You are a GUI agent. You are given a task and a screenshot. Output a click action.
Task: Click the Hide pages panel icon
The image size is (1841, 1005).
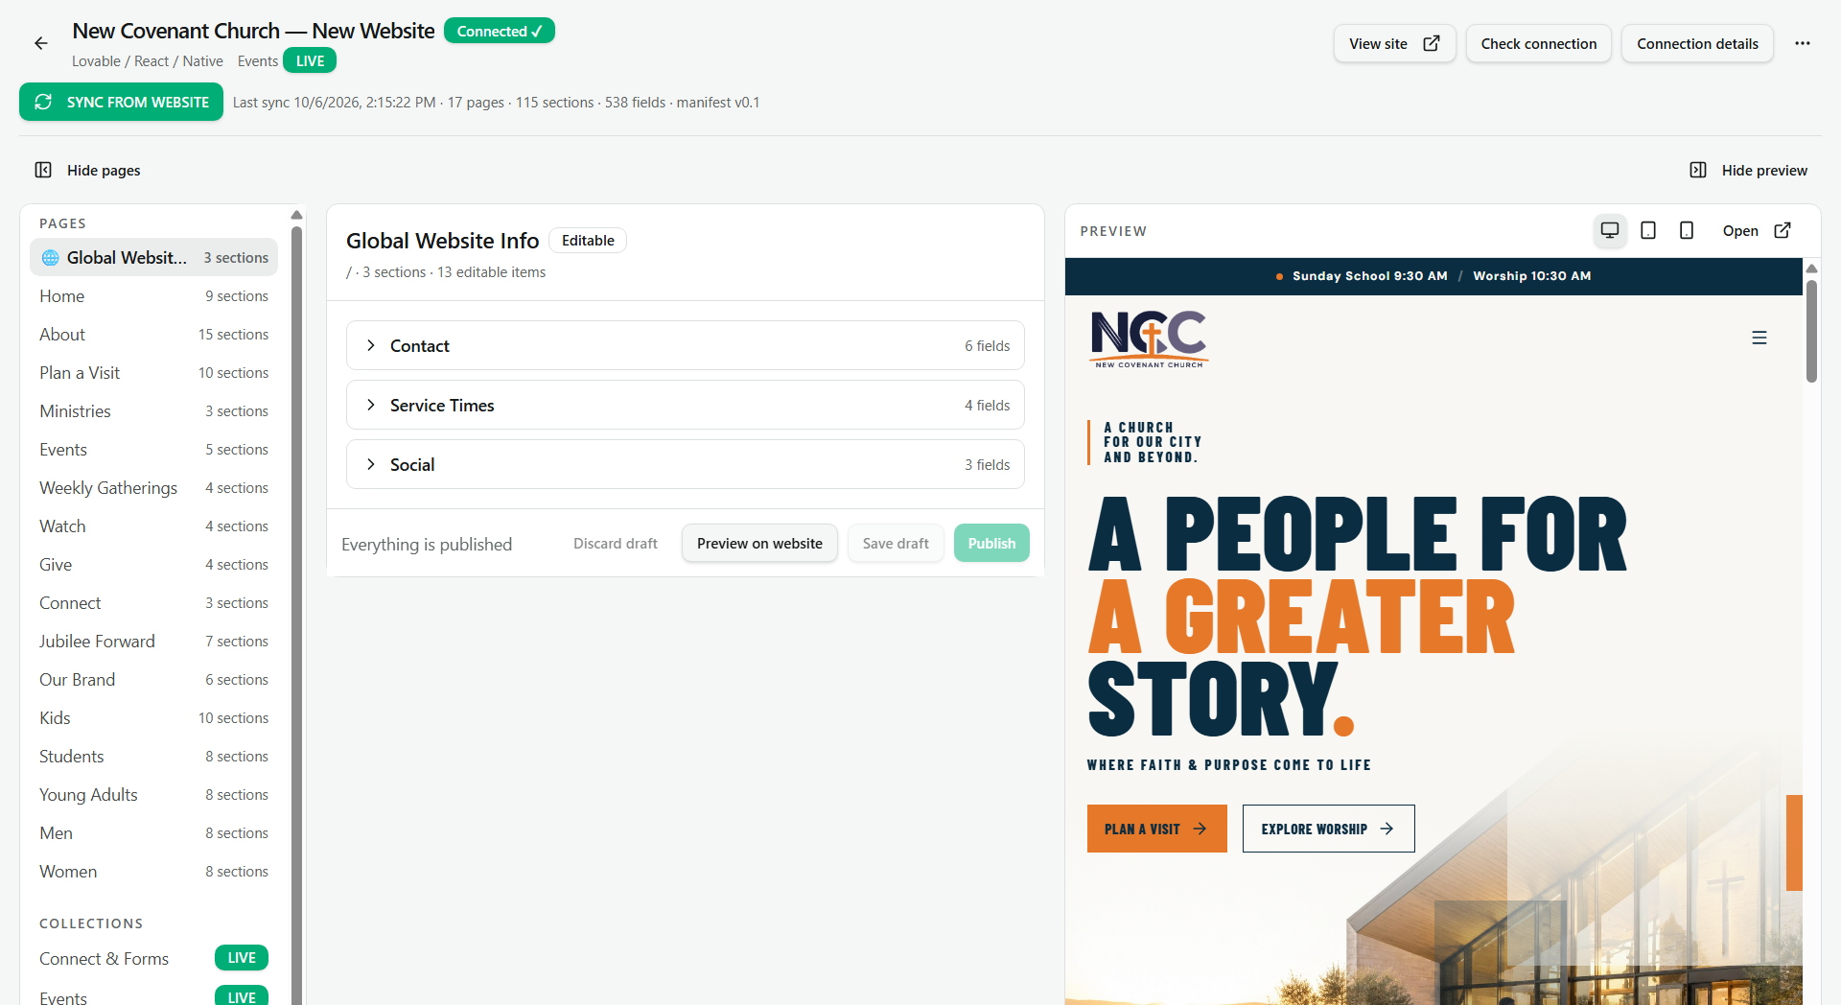43,170
